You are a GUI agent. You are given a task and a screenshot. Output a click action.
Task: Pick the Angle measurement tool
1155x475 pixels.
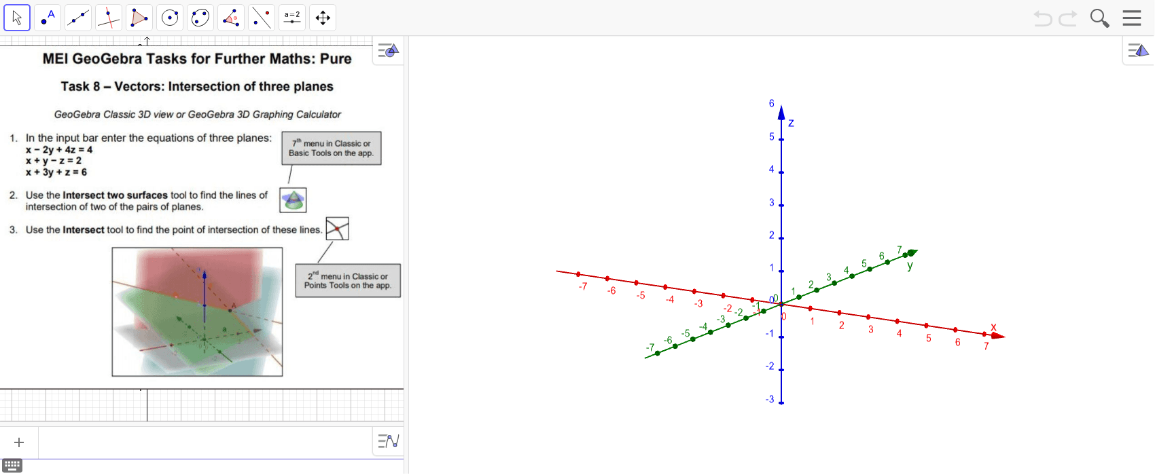(x=231, y=18)
